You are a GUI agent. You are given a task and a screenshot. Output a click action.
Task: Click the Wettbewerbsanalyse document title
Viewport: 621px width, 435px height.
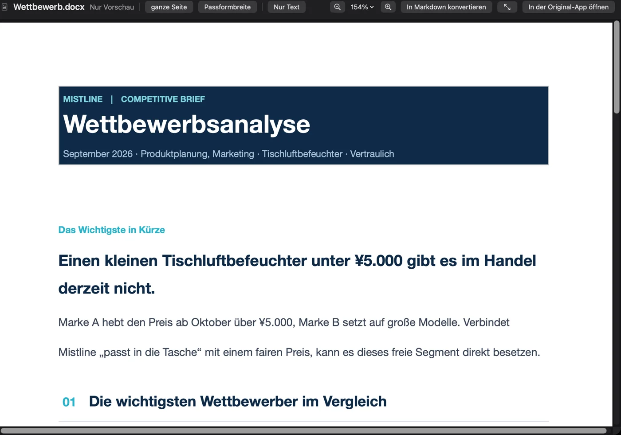pos(186,124)
